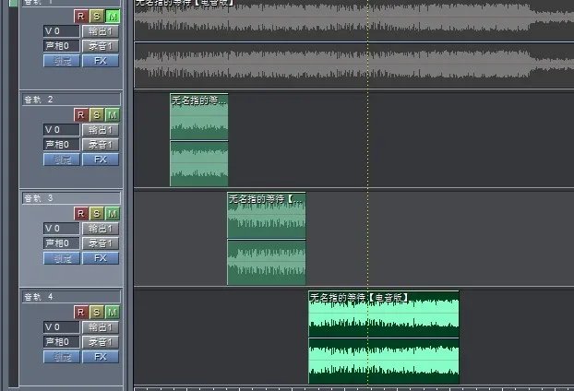Click 锁定 lock button on track 3

[x=62, y=257]
